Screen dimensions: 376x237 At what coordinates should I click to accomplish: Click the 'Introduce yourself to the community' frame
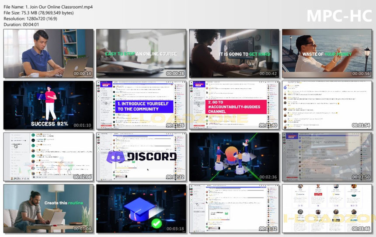(141, 105)
